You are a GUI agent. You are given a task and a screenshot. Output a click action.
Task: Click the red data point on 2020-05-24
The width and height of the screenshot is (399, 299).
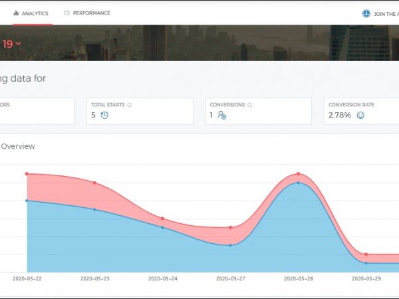click(162, 219)
